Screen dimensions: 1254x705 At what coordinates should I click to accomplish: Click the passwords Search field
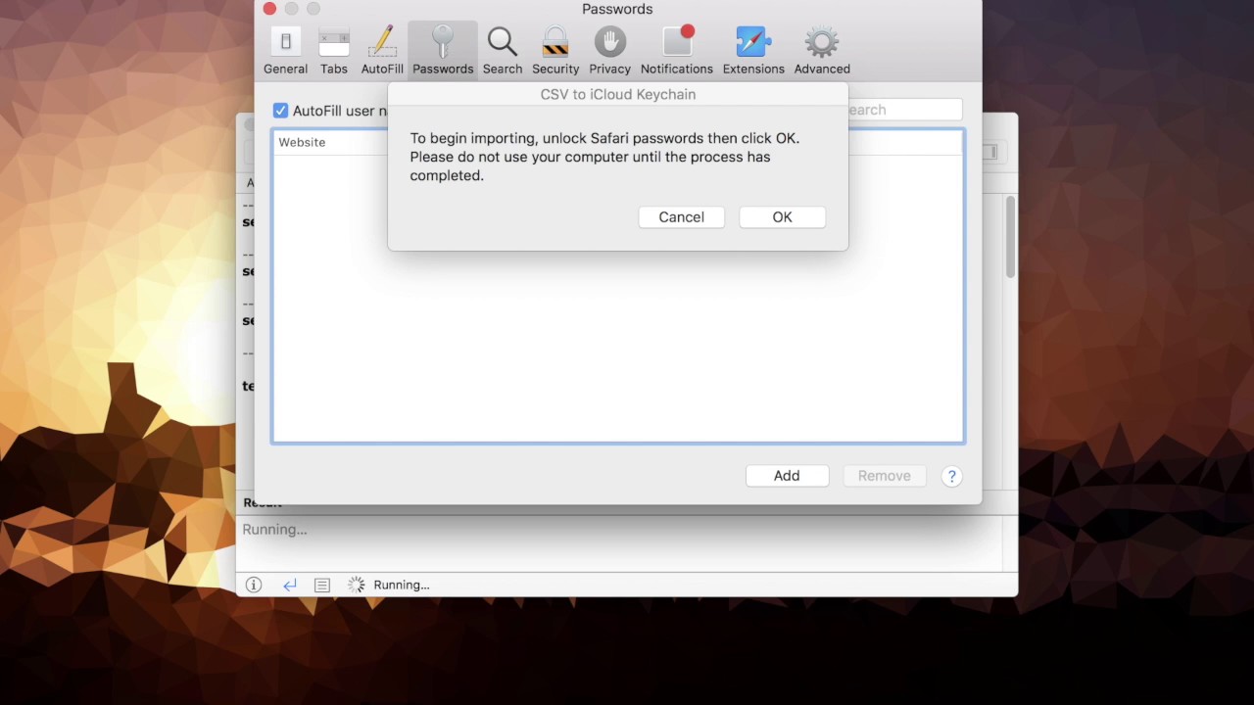point(904,110)
